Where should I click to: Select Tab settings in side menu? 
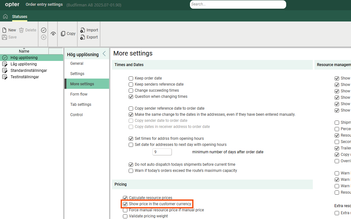click(81, 105)
